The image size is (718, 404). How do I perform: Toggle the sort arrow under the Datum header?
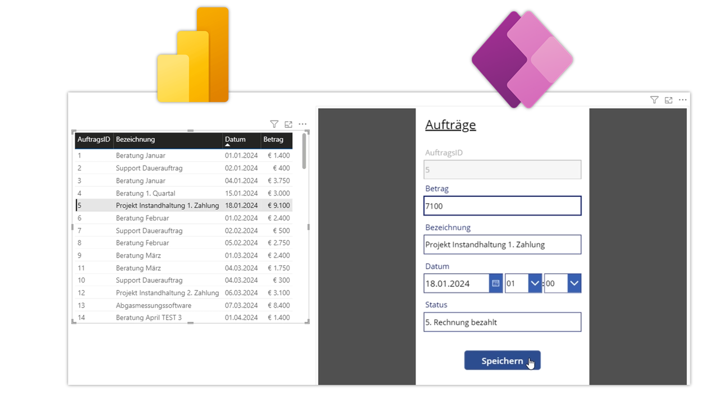(x=227, y=145)
